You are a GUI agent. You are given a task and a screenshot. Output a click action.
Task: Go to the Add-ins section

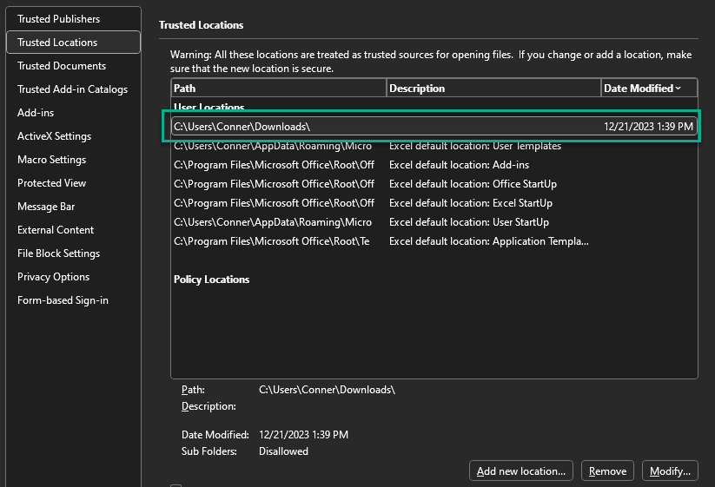[x=36, y=113]
